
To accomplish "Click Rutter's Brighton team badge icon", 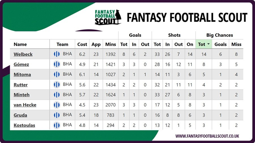I will 57,85.
